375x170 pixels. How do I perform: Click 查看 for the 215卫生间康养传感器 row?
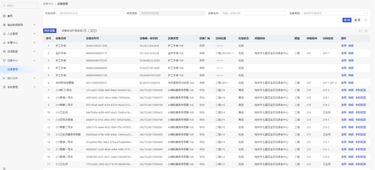click(x=344, y=135)
